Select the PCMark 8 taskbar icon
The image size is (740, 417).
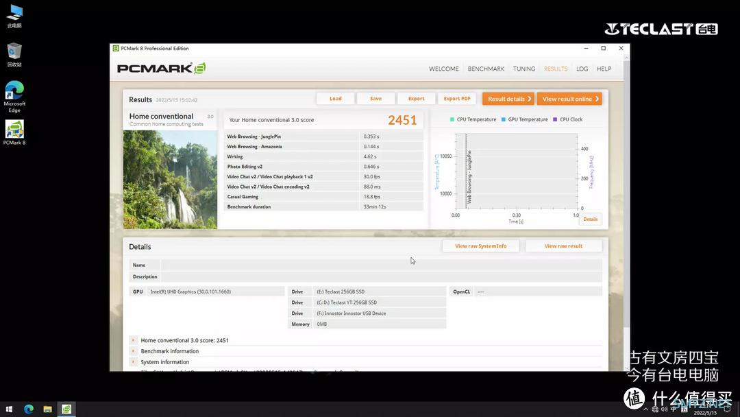pyautogui.click(x=66, y=409)
